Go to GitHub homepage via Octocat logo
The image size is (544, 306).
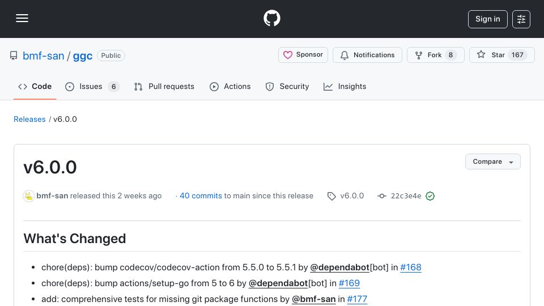[271, 18]
